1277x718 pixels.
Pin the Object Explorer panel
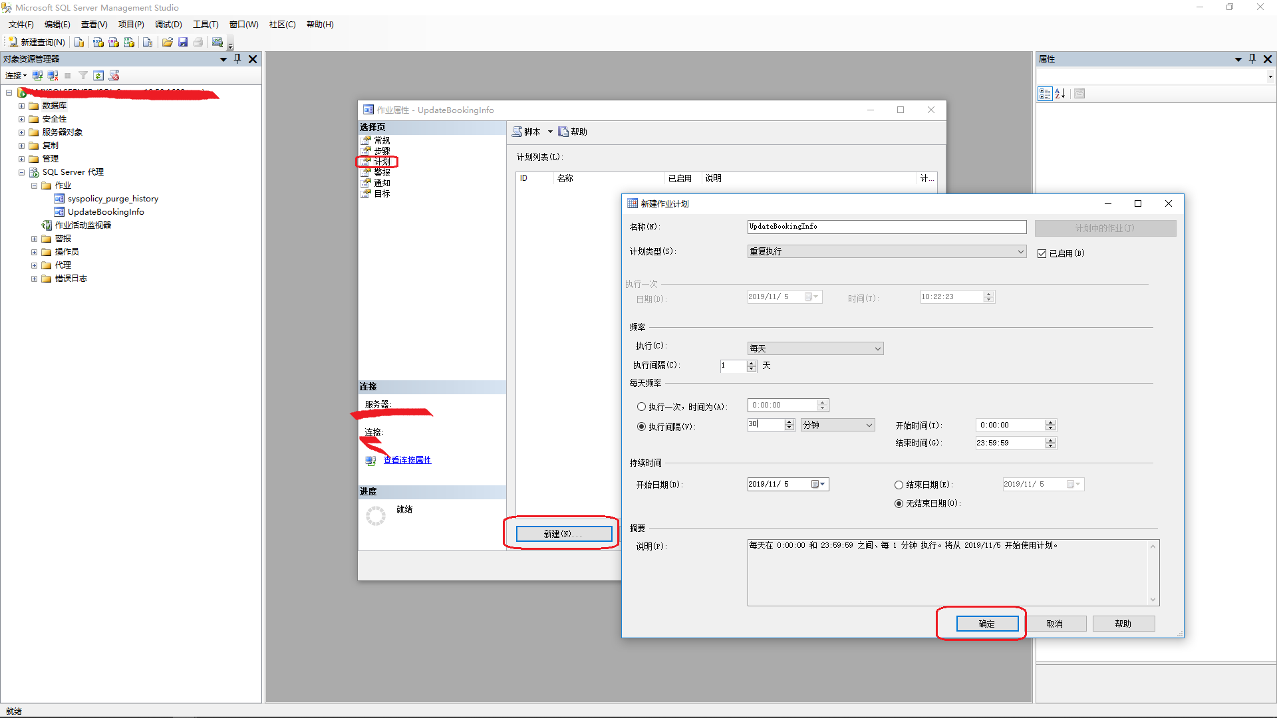[237, 59]
